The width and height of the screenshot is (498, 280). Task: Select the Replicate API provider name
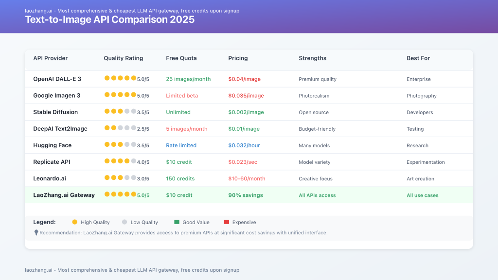[x=52, y=162]
